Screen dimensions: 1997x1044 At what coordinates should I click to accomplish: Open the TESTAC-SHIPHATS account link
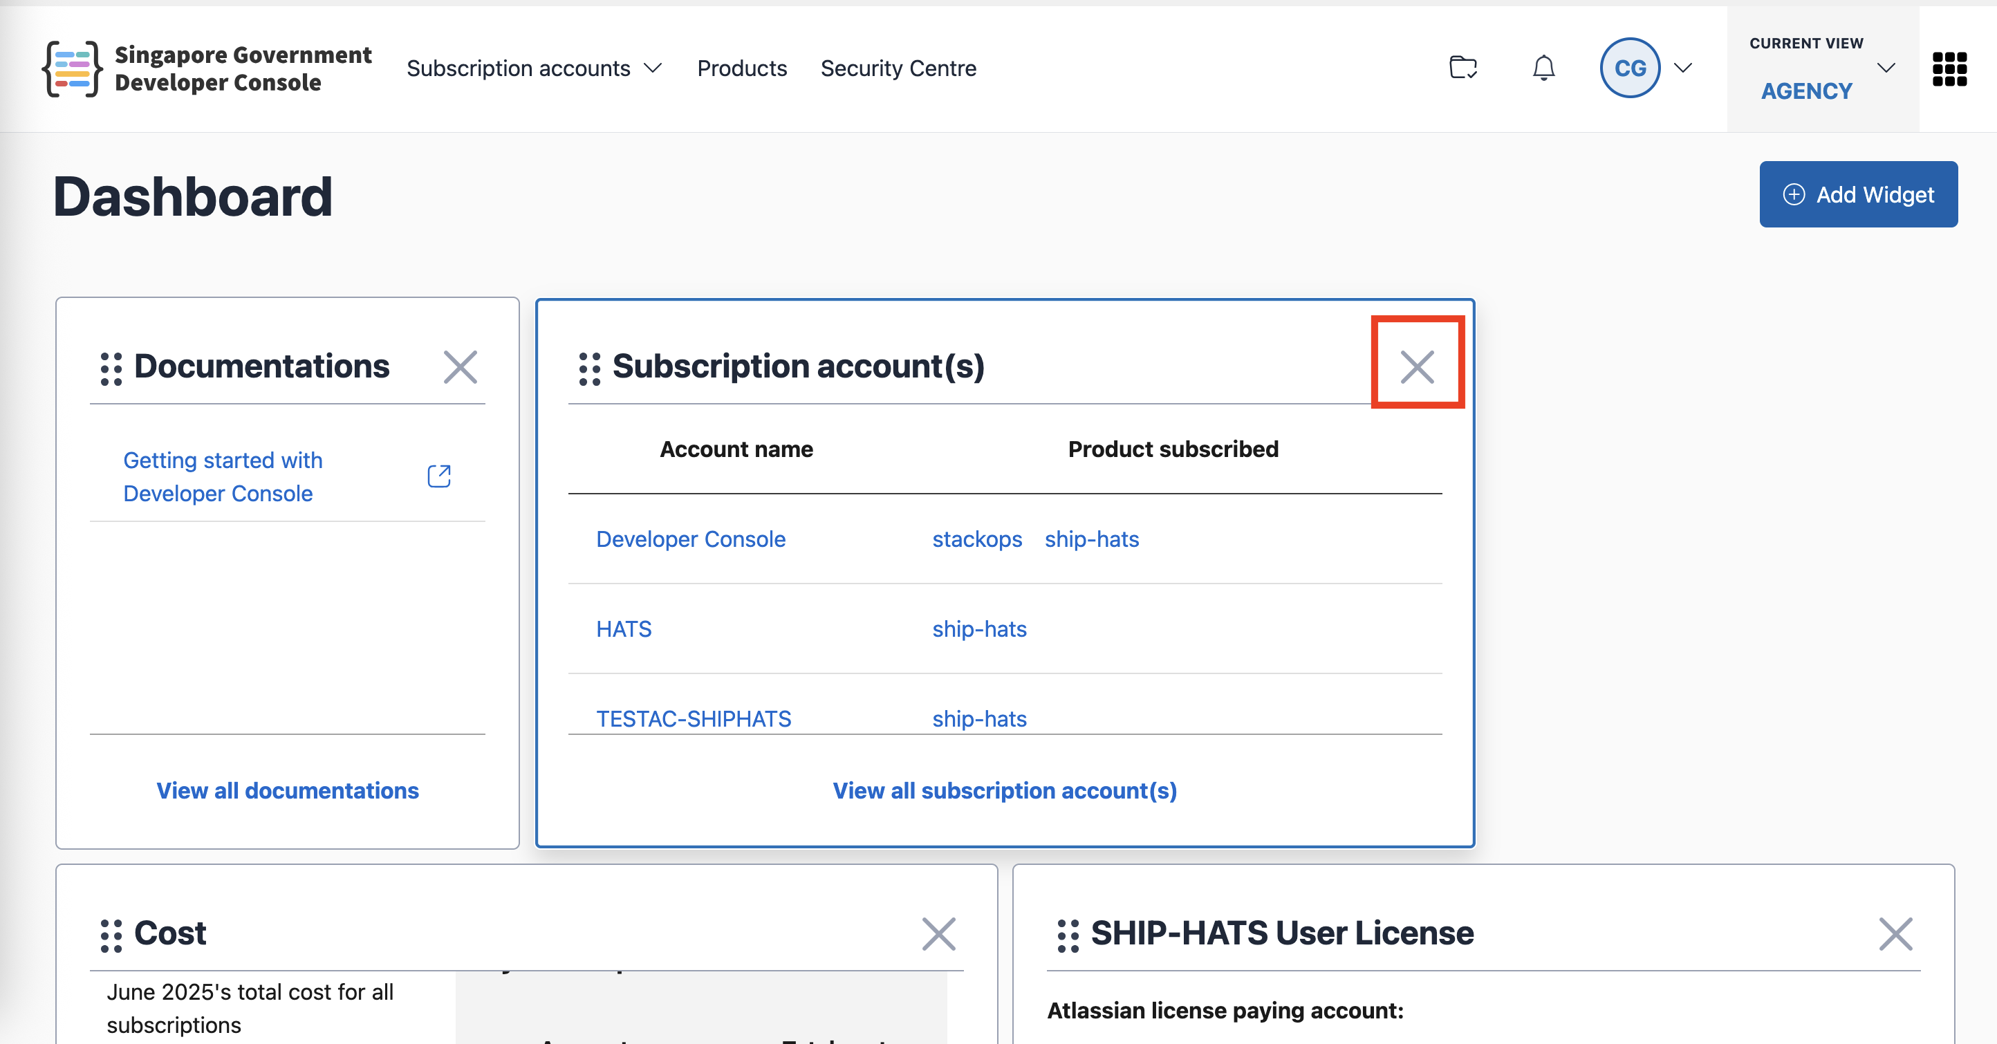pyautogui.click(x=694, y=718)
